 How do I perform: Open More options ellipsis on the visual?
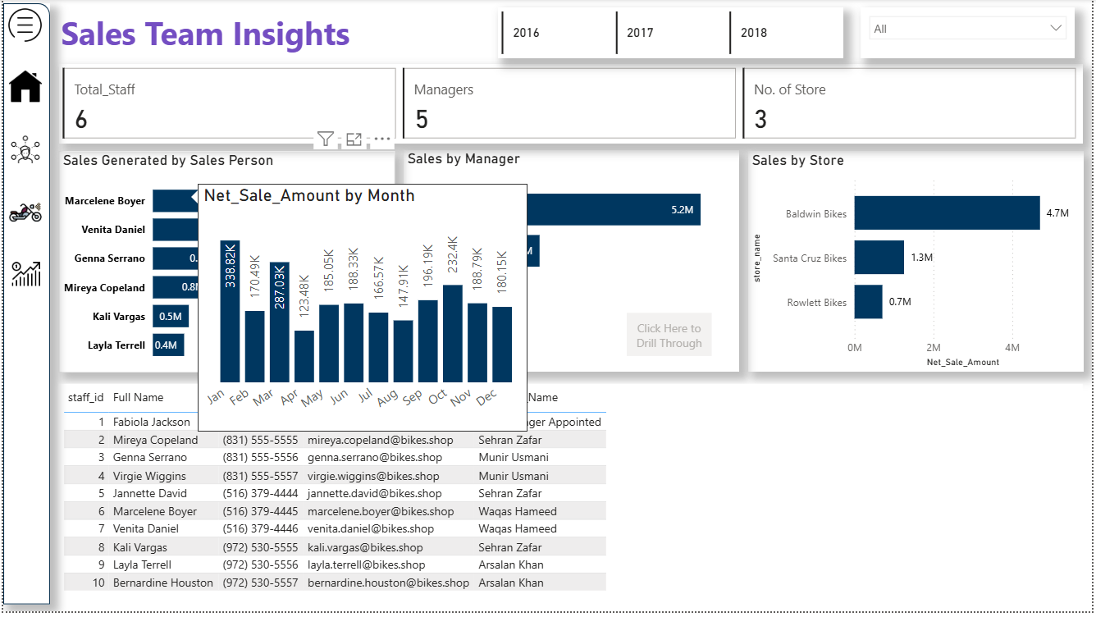tap(381, 139)
